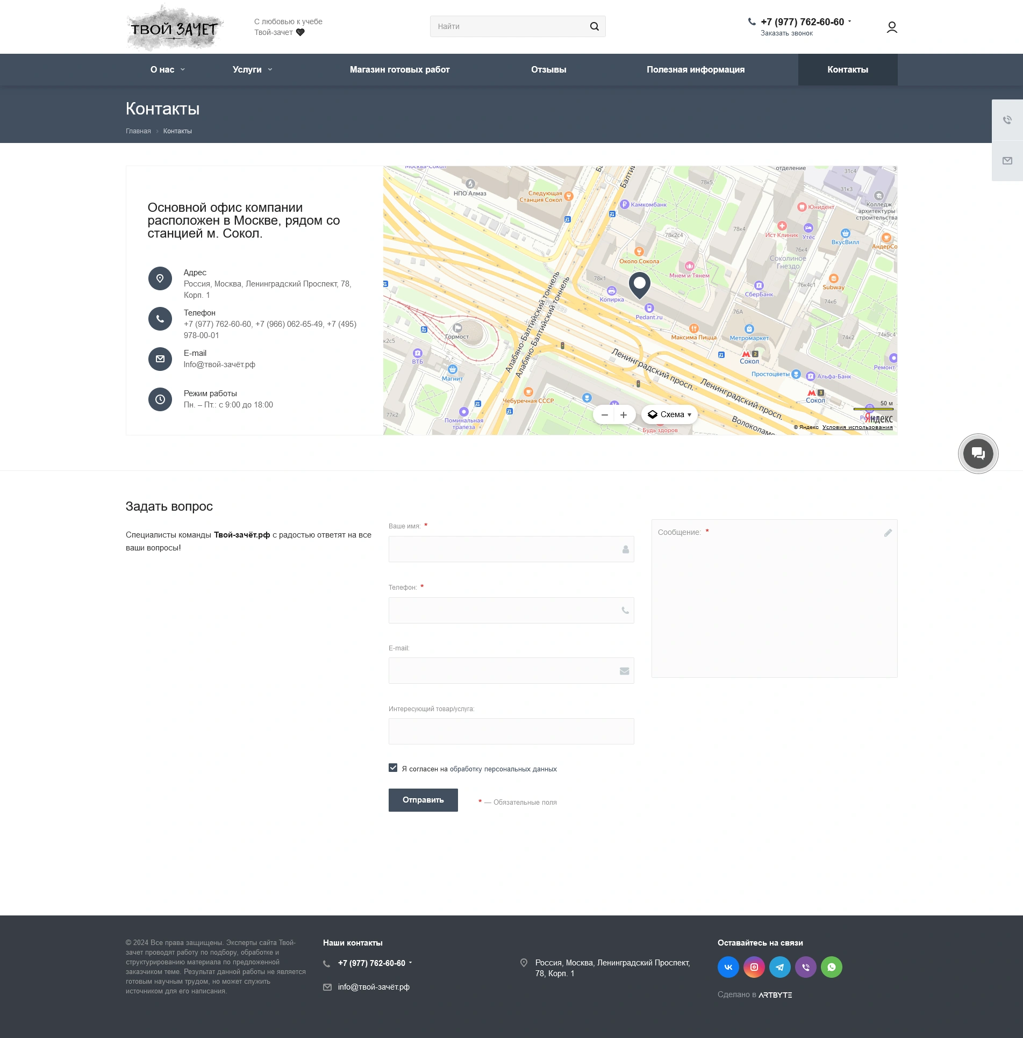Expand footer phone number dropdown
Viewport: 1023px width, 1038px height.
(x=410, y=962)
